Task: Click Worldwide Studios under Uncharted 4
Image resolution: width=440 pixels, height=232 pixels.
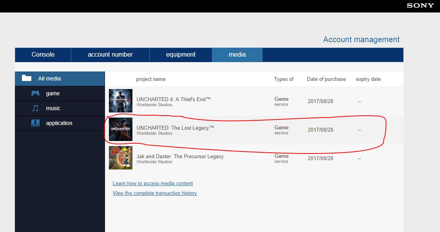Action: coord(154,105)
